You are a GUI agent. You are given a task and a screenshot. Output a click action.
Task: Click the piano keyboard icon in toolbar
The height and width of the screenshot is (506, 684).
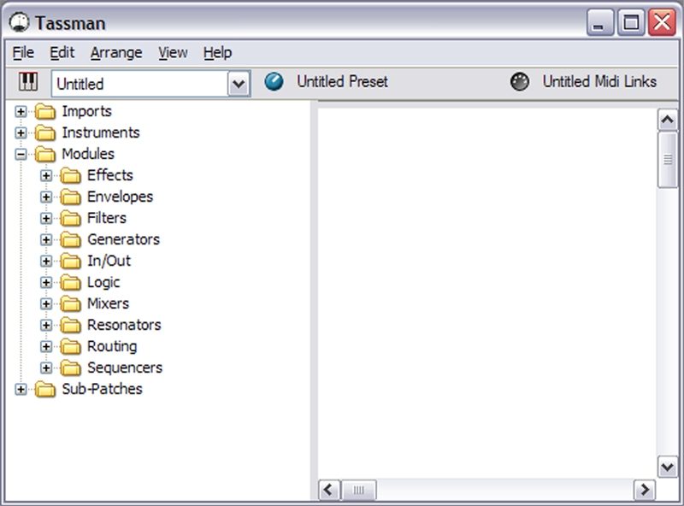coord(28,81)
